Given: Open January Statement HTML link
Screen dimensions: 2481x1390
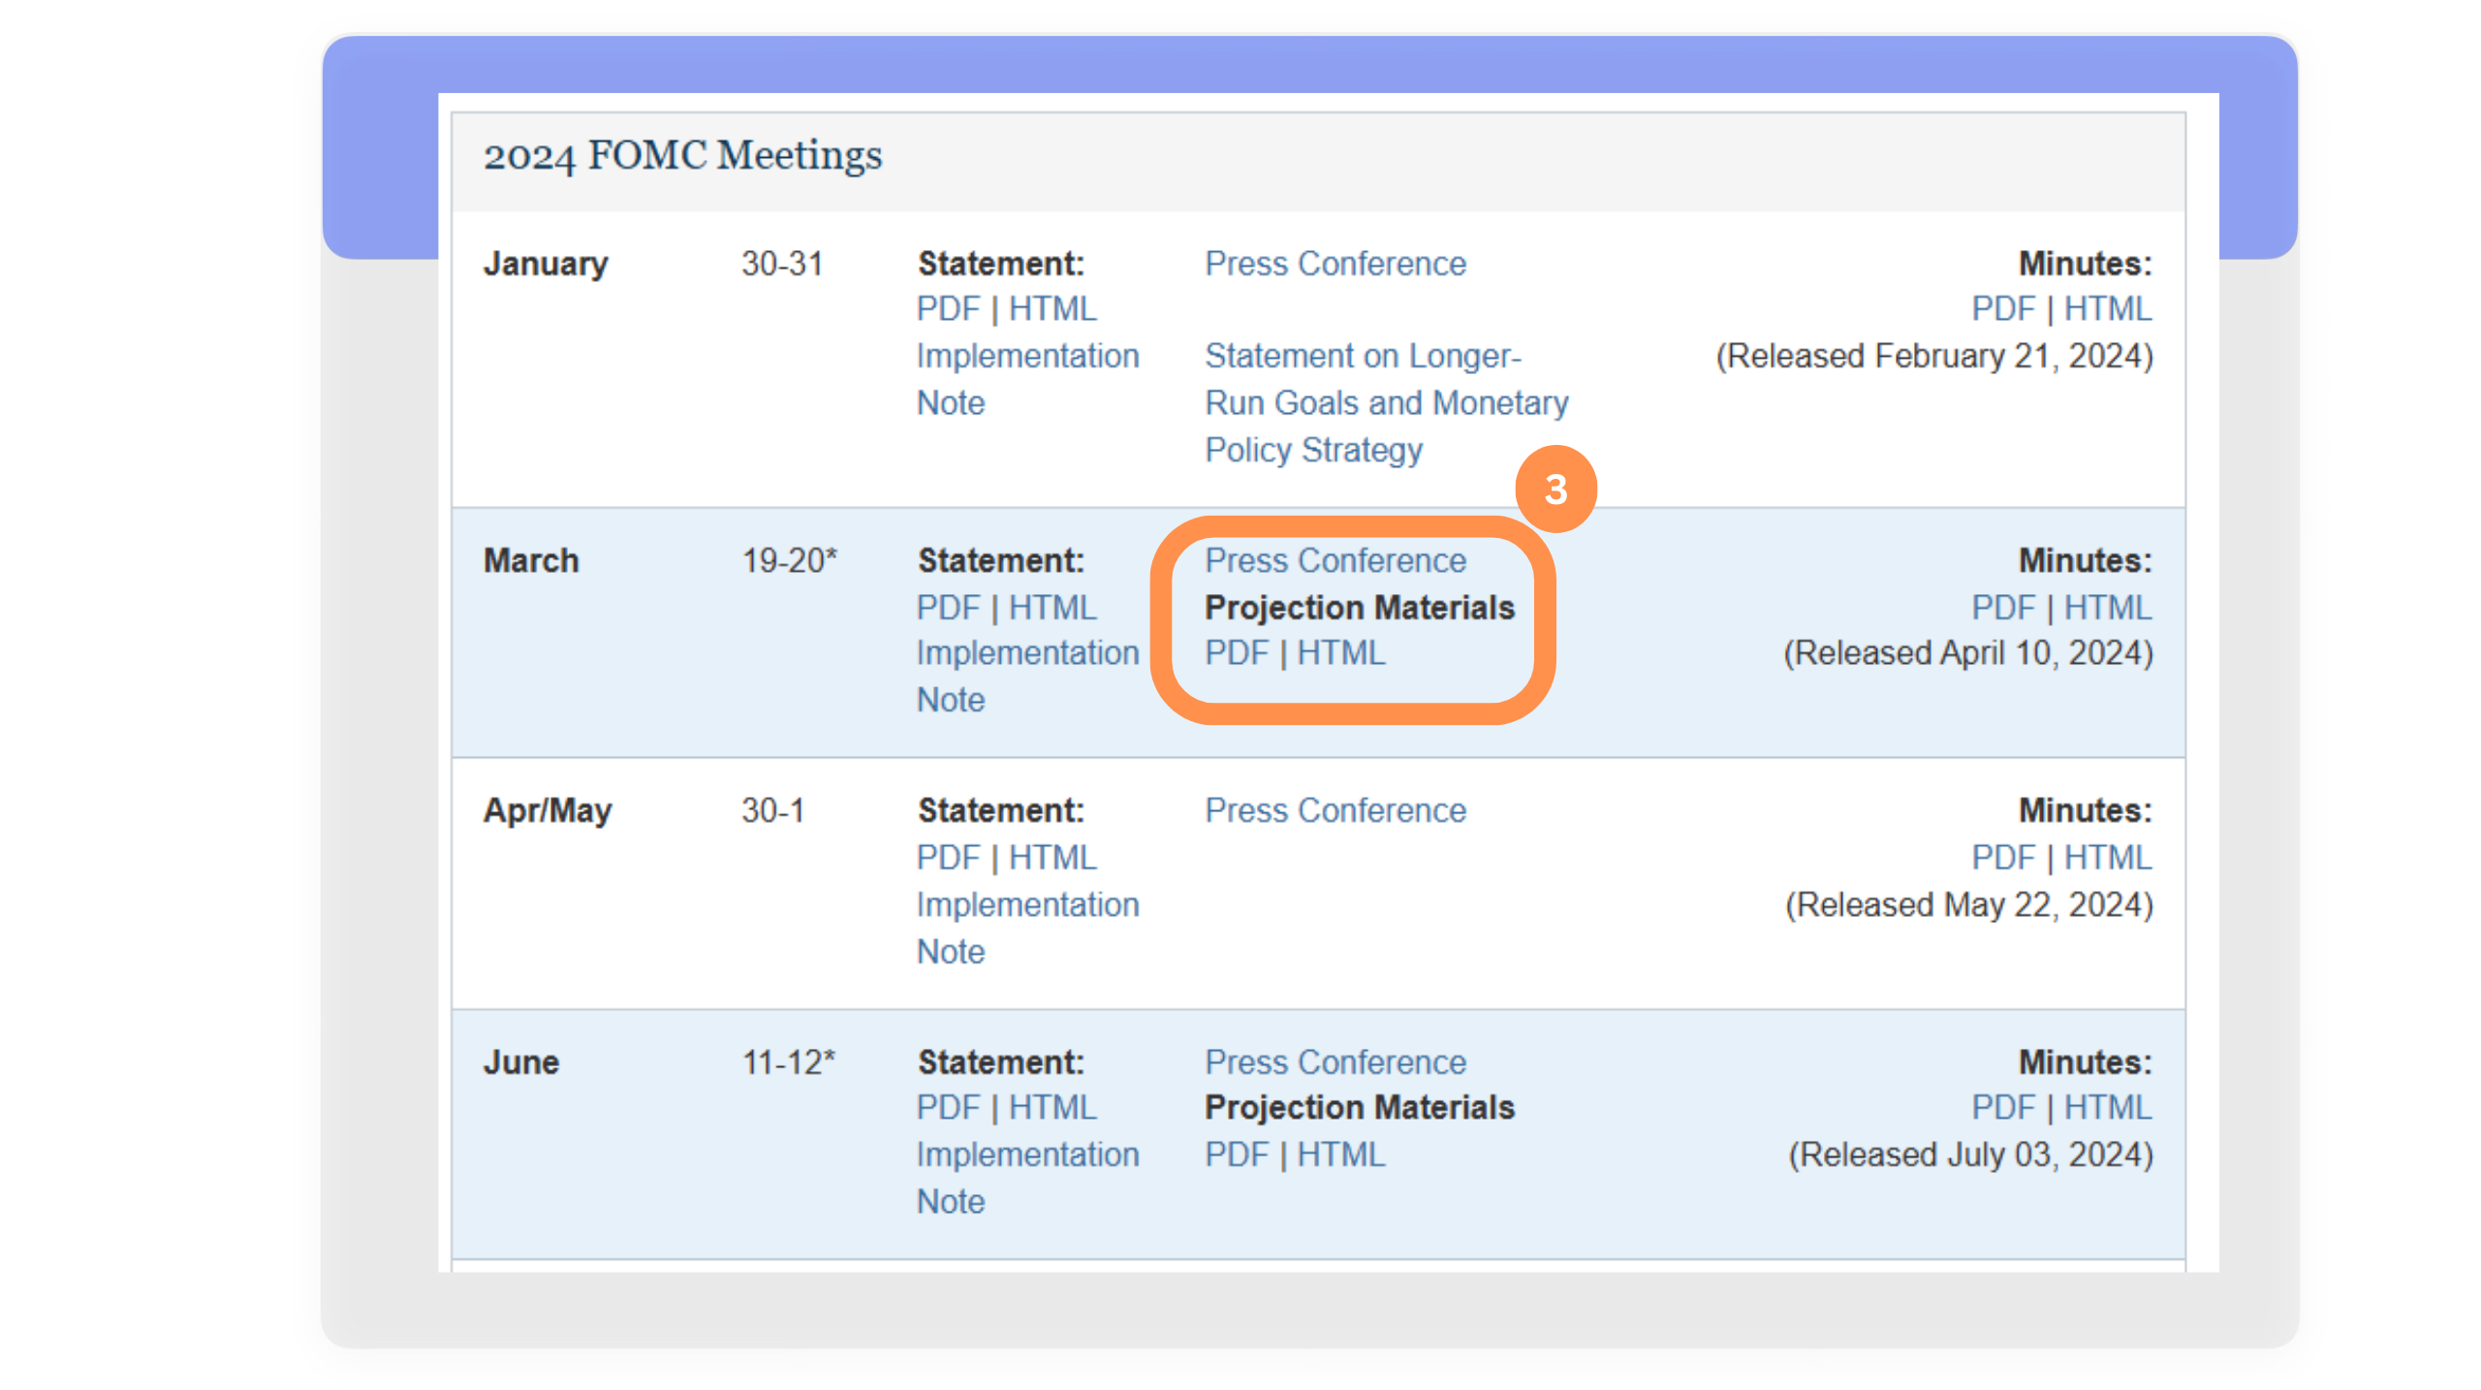Looking at the screenshot, I should coord(1052,309).
